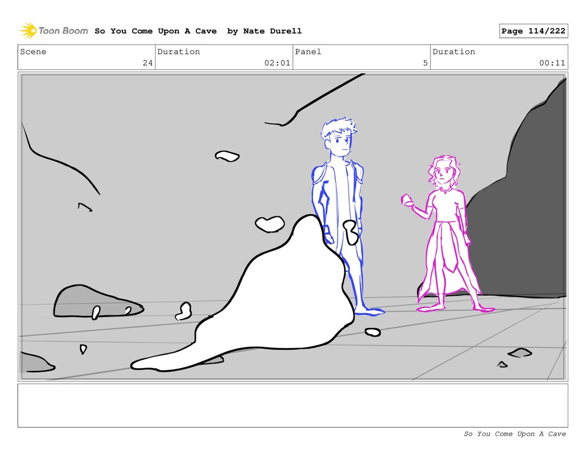The height and width of the screenshot is (454, 586).
Task: Select panel number '5'
Action: coord(425,63)
